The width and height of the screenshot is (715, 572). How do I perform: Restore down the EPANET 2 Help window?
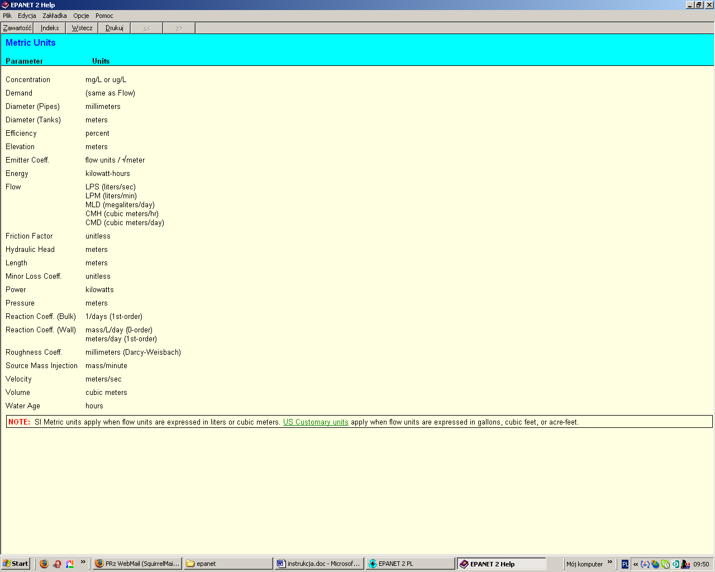pos(699,5)
